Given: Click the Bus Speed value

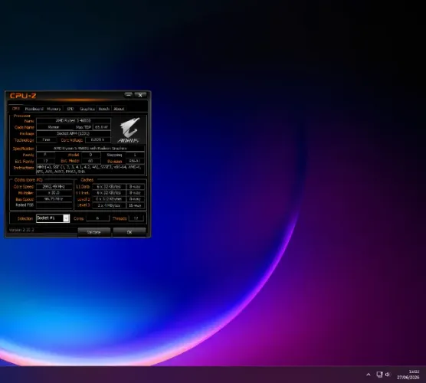Looking at the screenshot, I should point(54,199).
